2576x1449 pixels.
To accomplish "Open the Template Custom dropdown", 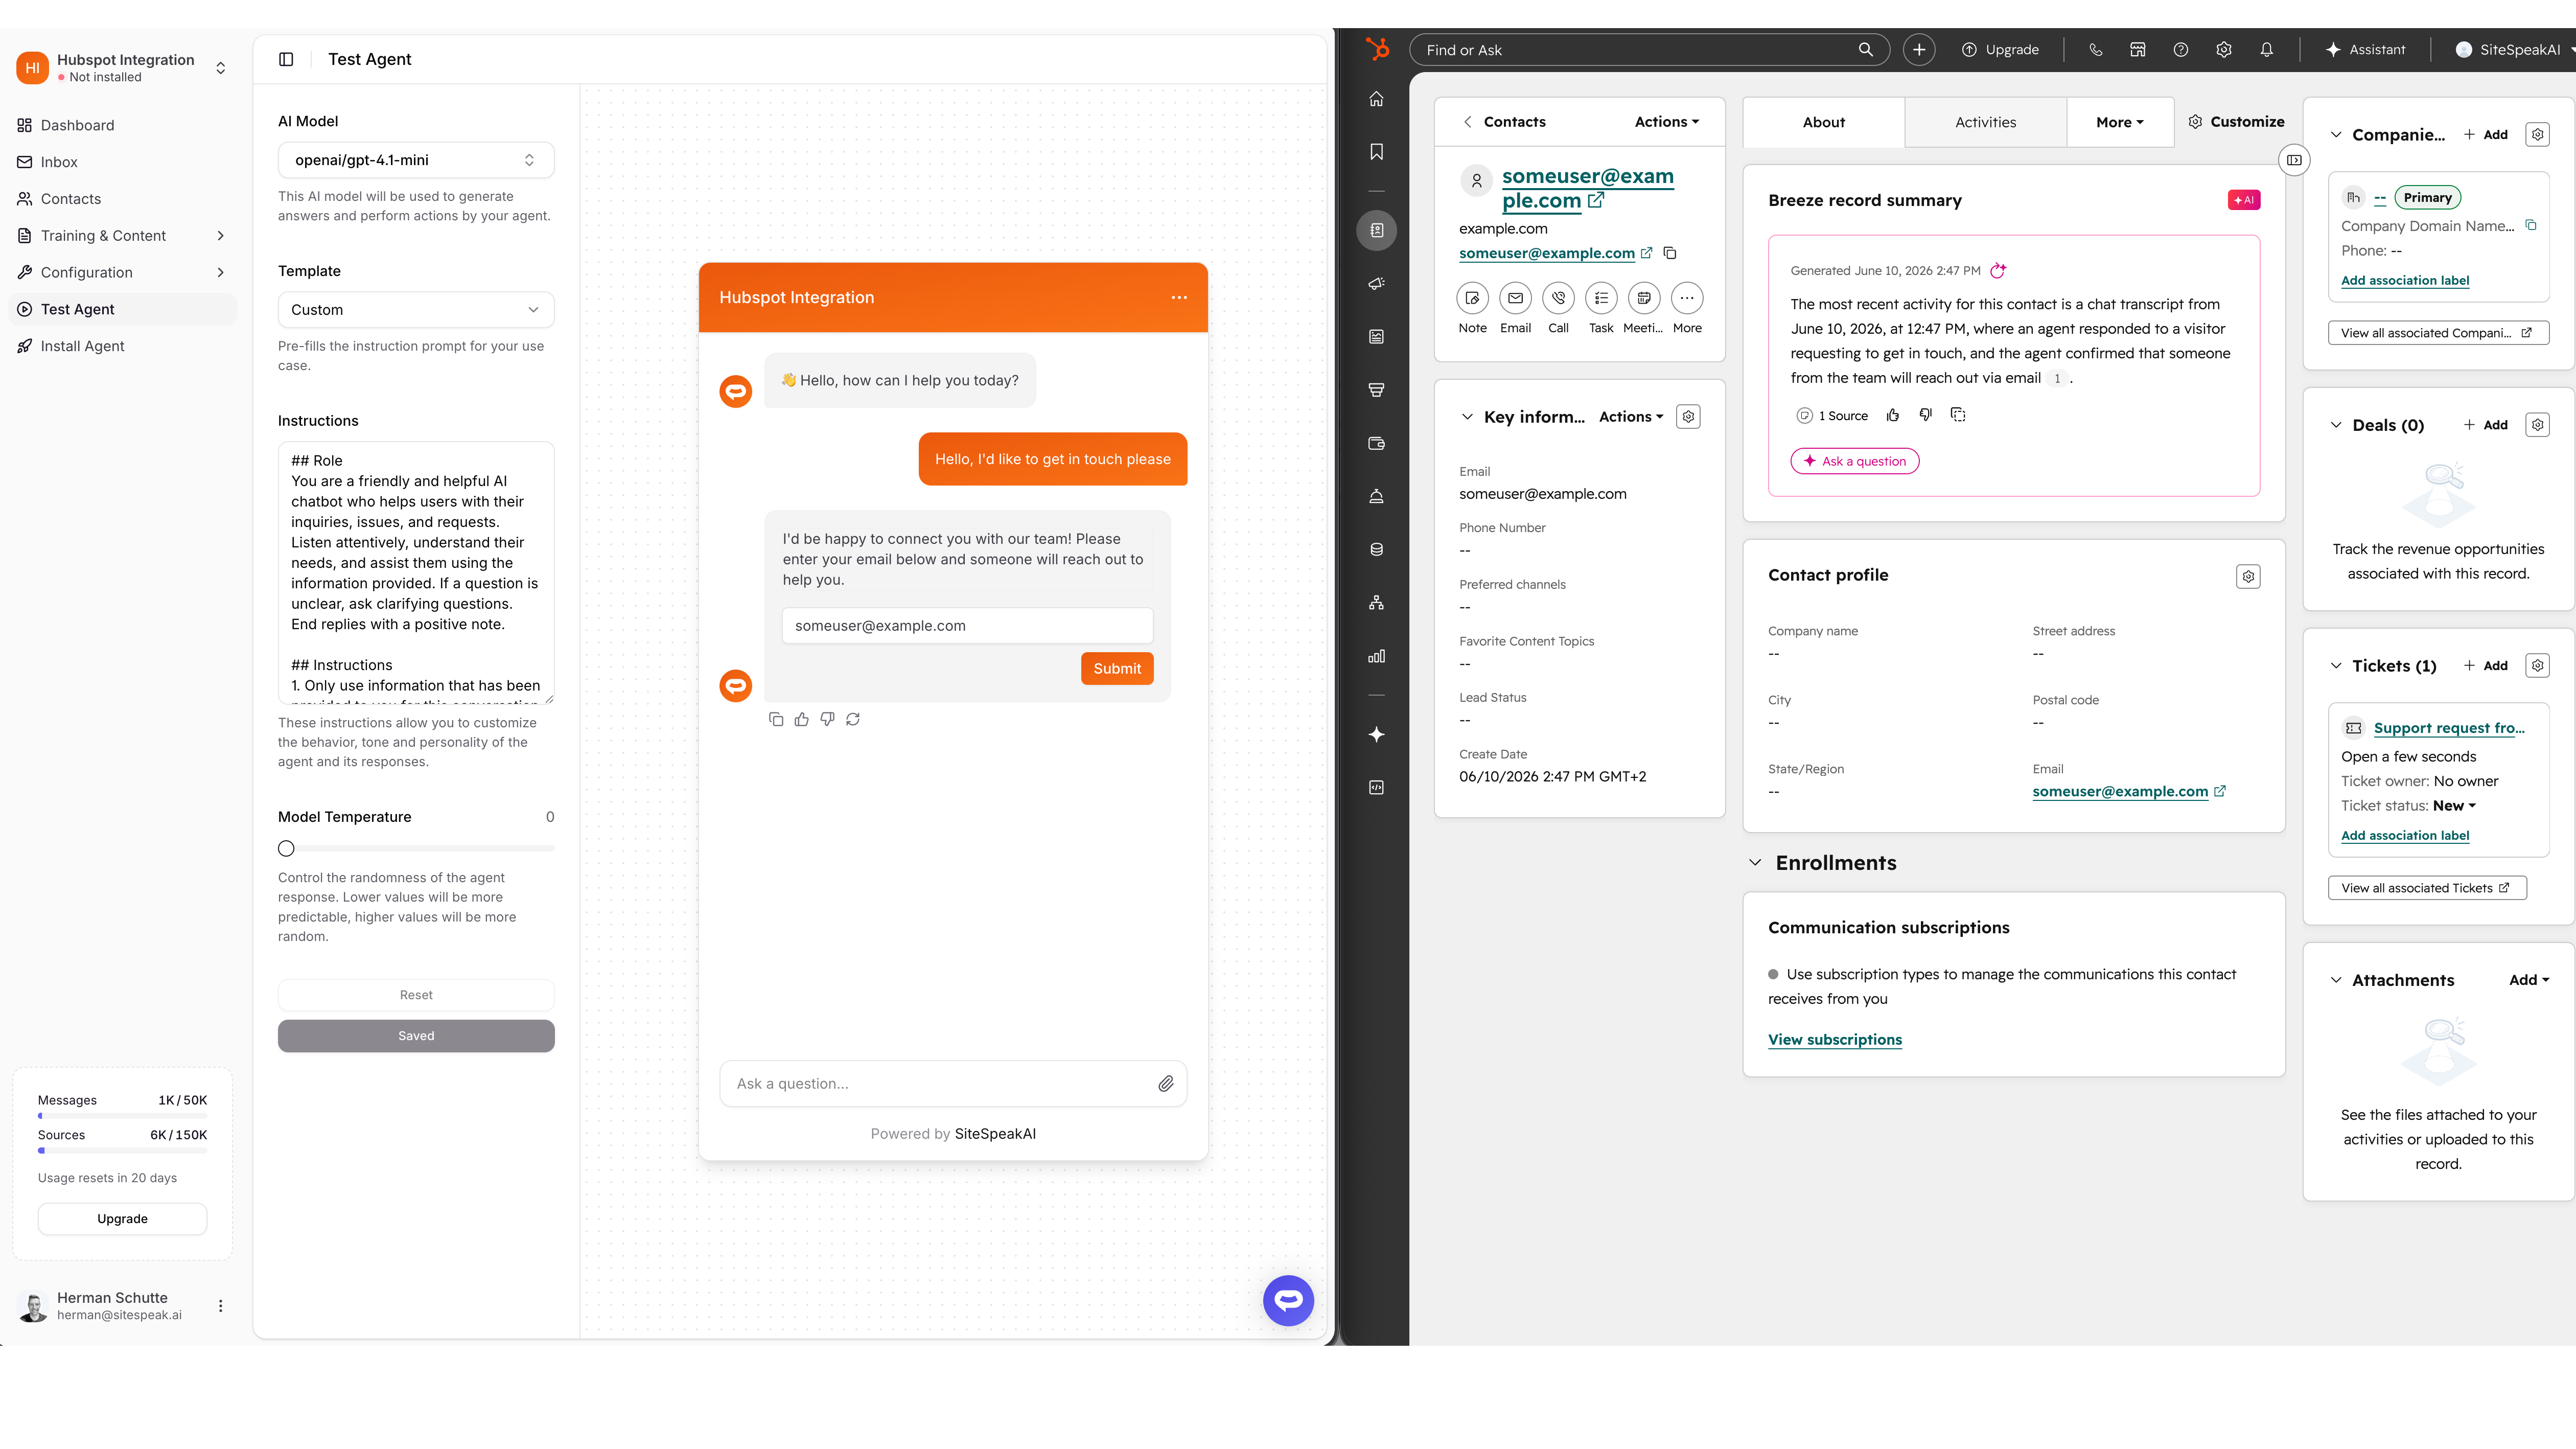I will (416, 310).
